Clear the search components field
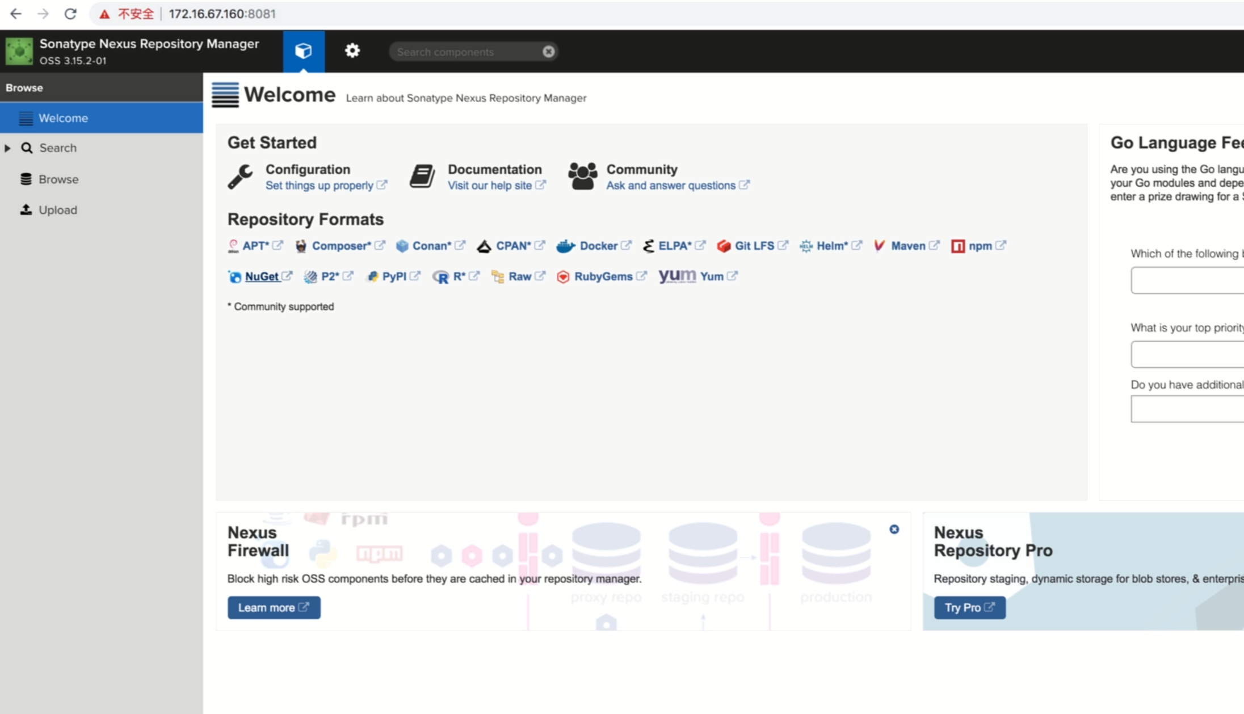 click(548, 52)
